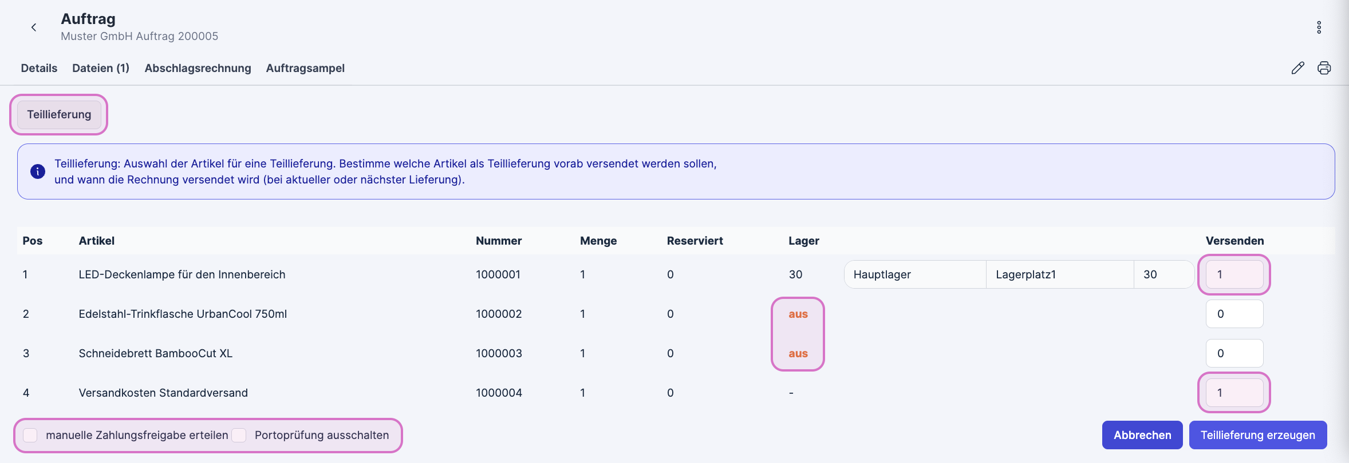Tick the Portoprüfung ausschalten checkbox
This screenshot has width=1349, height=463.
coord(239,435)
